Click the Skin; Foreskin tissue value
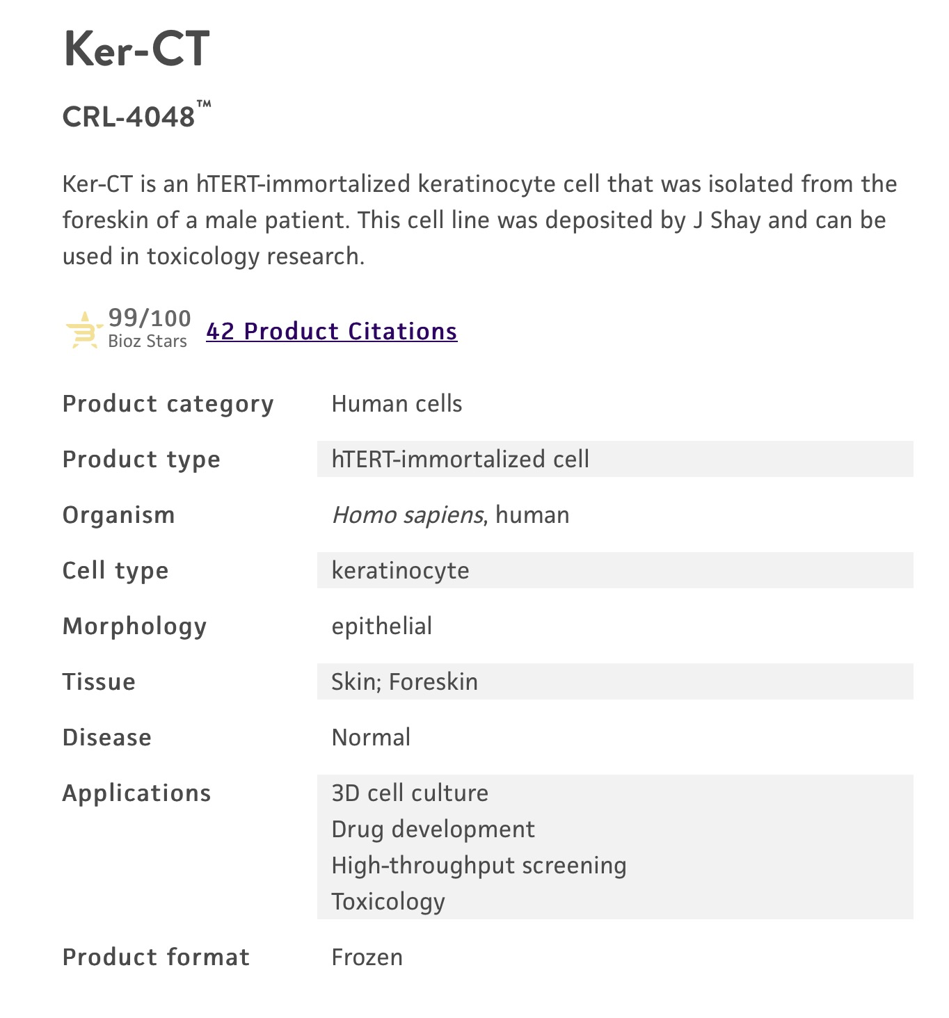This screenshot has width=949, height=1018. pyautogui.click(x=404, y=681)
